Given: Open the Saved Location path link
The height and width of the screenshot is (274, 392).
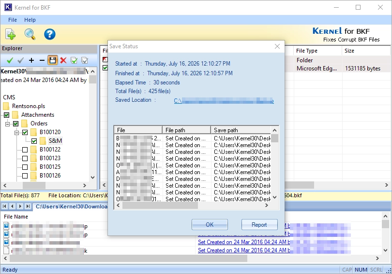Looking at the screenshot, I should pyautogui.click(x=224, y=101).
